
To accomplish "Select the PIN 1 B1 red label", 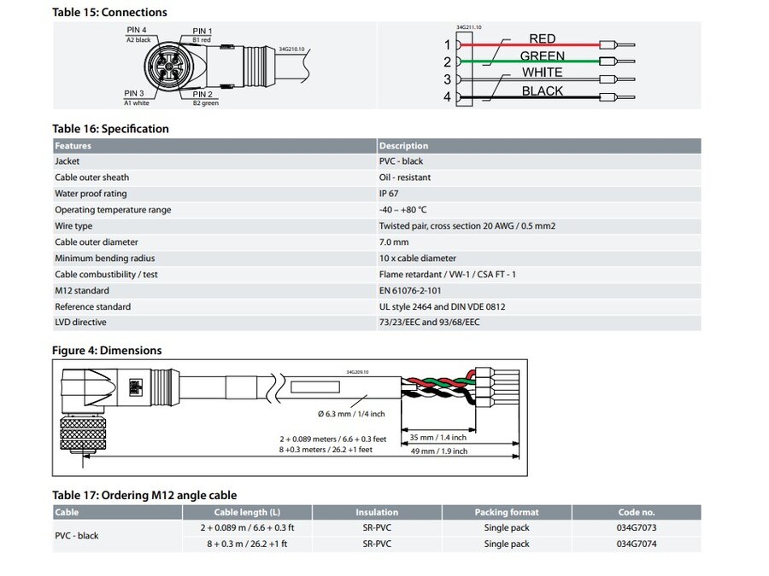I will click(202, 35).
